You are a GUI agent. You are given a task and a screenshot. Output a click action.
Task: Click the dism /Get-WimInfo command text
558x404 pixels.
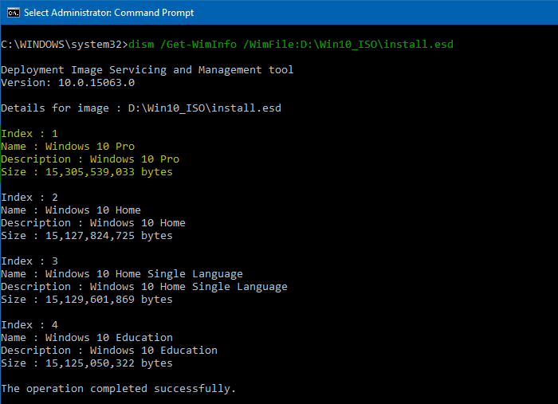[x=291, y=45]
